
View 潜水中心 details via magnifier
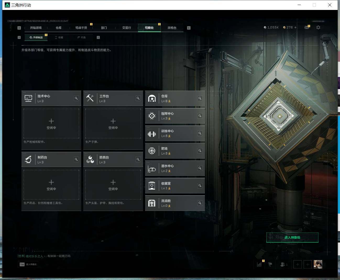[200, 168]
